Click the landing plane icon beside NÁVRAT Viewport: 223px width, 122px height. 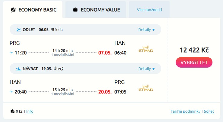click(x=19, y=69)
